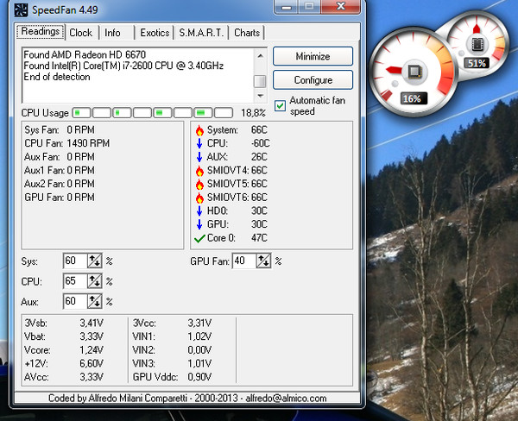Click the CPU chip icon in large gauge gadget
This screenshot has height=421, width=518.
(414, 72)
